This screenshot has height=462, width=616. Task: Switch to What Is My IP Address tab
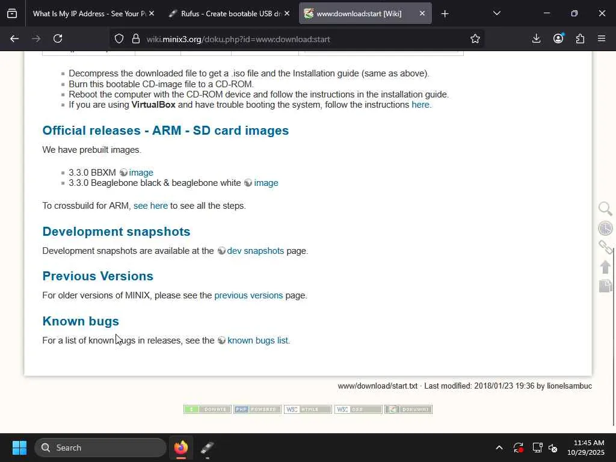[x=89, y=14]
